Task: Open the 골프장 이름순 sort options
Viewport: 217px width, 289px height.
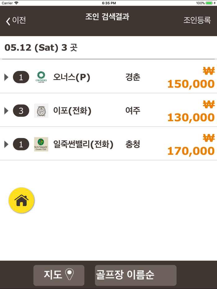Action: click(135, 275)
